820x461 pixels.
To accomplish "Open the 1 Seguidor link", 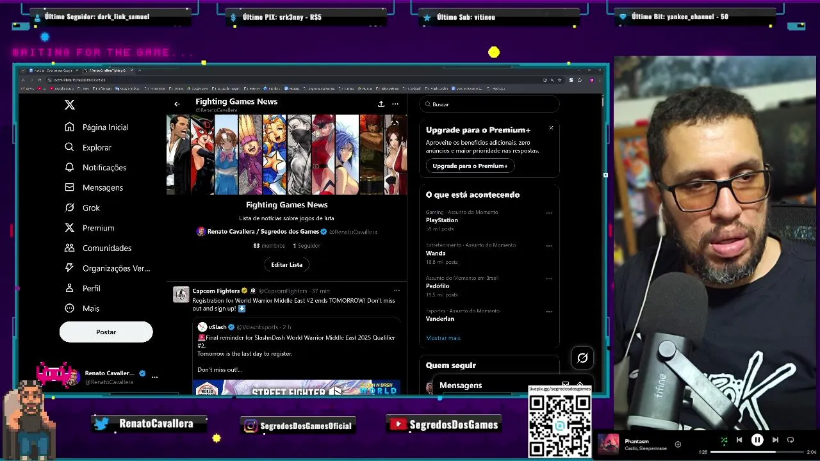I will point(306,246).
